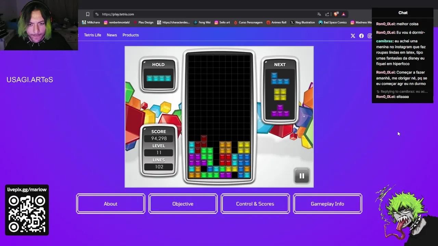This screenshot has height=246, width=438.
Task: Open the News menu item
Action: coord(112,35)
